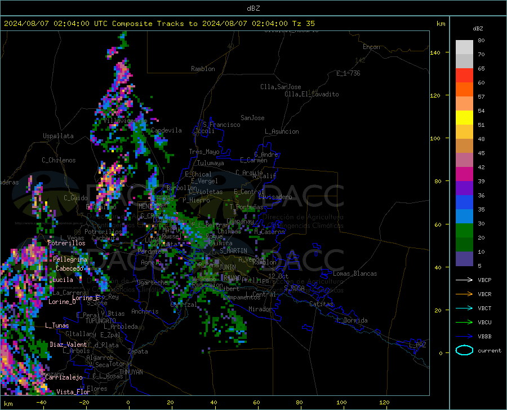Screen dimensions: 507x410
Task: Click the SanJose map label
Action: pos(252,118)
